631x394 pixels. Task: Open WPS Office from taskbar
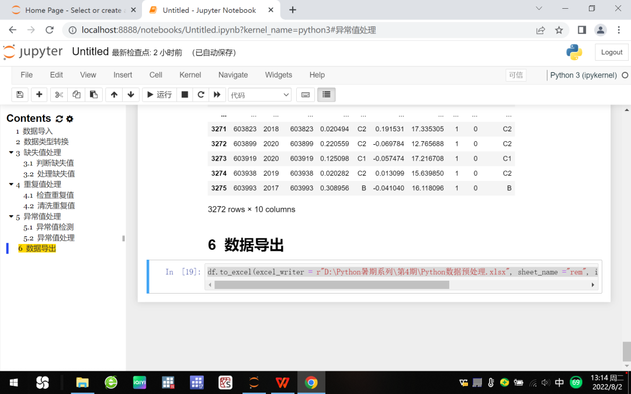282,382
